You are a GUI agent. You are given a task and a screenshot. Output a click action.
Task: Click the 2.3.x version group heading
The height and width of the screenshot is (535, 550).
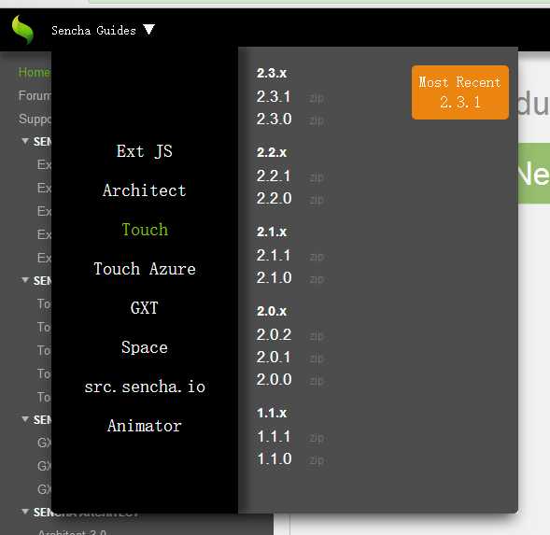[272, 73]
